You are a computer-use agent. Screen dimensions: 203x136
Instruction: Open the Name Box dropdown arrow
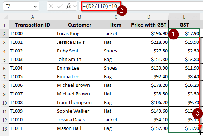pos(35,6)
